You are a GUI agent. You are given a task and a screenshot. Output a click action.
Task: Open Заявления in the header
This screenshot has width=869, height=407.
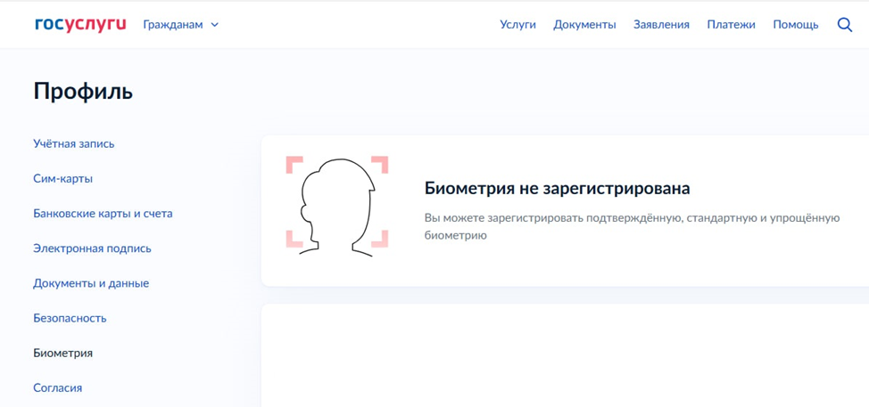[661, 25]
